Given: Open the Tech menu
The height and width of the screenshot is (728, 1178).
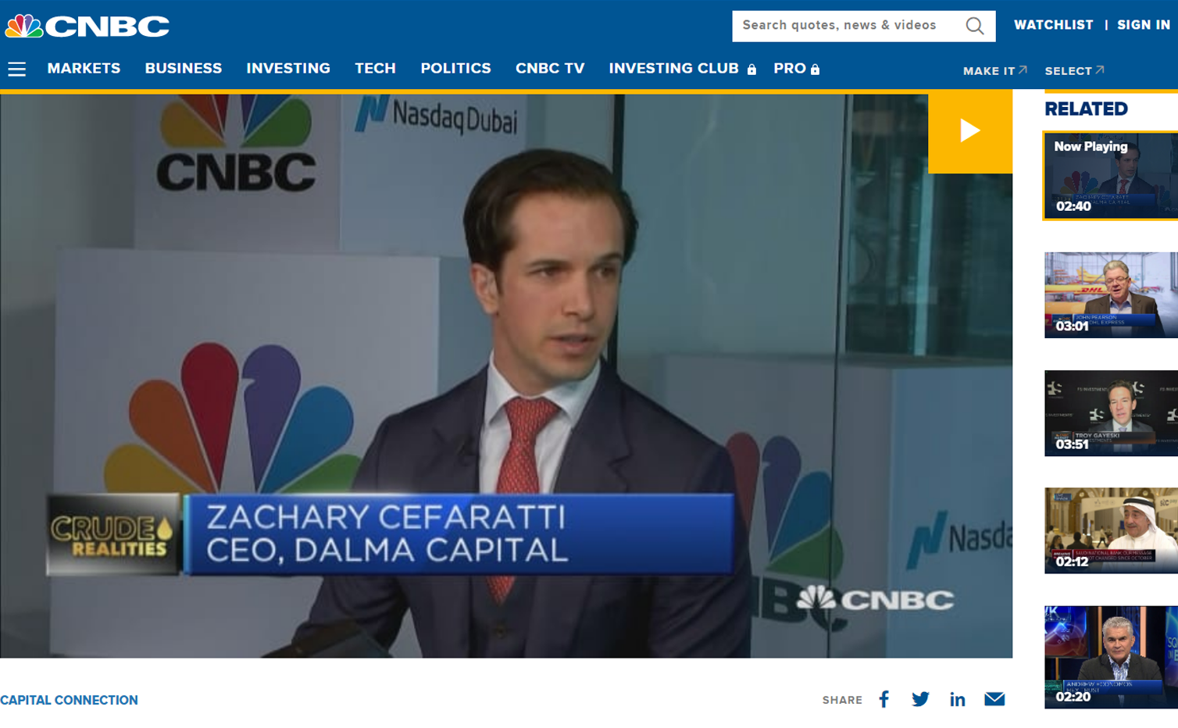Looking at the screenshot, I should pos(375,69).
